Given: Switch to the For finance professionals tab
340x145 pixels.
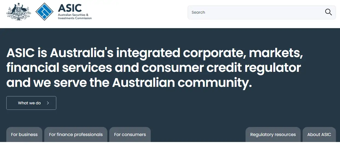Looking at the screenshot, I should point(76,135).
